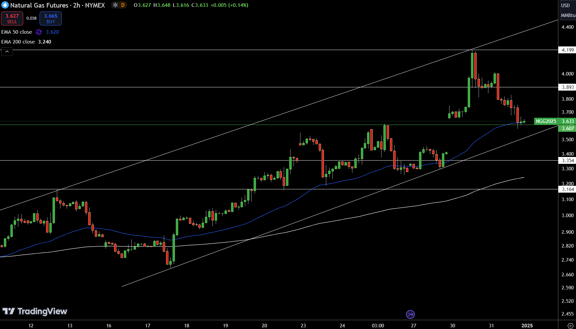
Task: Click the 2h interval in chart title
Action: pyautogui.click(x=77, y=5)
